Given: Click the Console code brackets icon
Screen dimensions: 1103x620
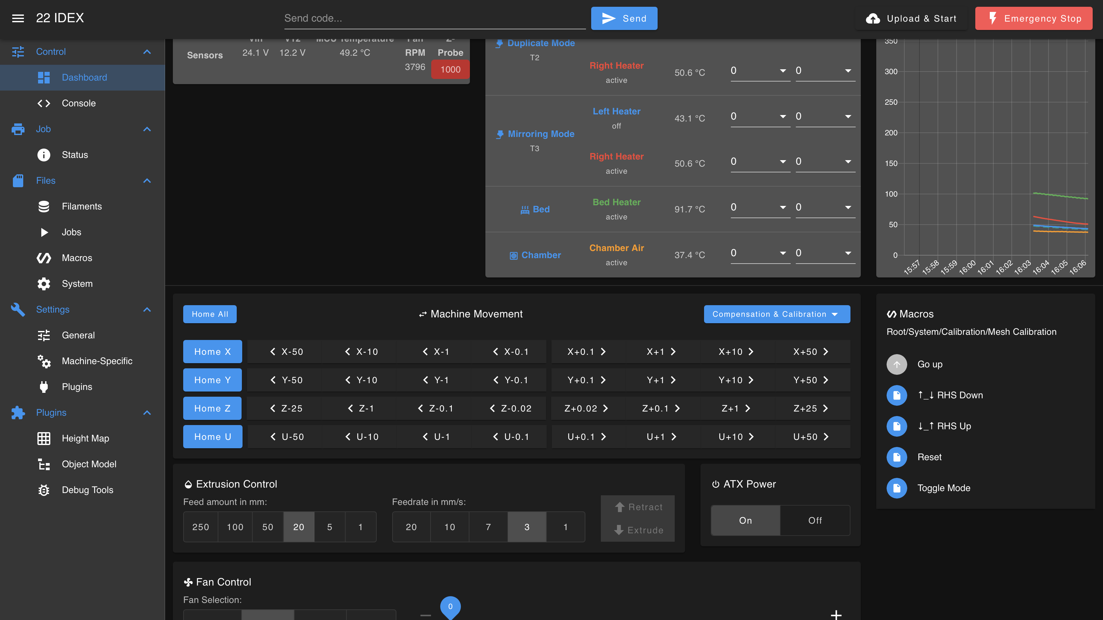Looking at the screenshot, I should pos(44,103).
